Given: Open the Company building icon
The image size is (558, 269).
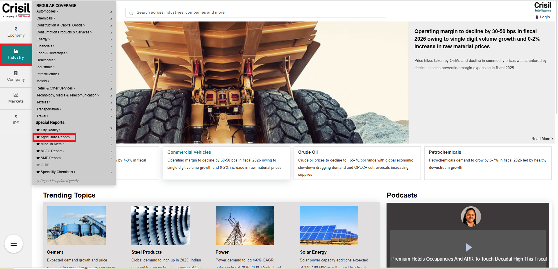Looking at the screenshot, I should 16,73.
